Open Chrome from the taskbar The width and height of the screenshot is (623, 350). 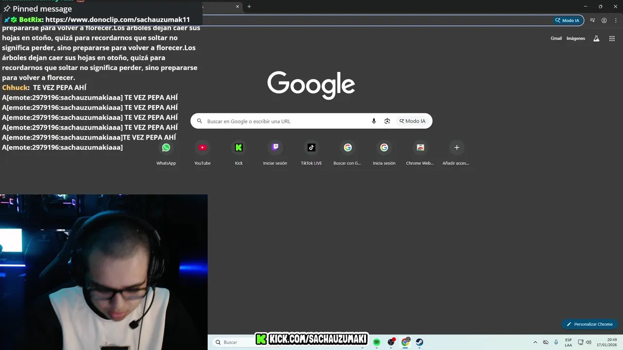(405, 342)
